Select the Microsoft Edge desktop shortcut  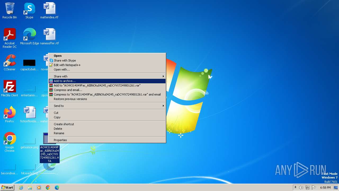pos(29,37)
